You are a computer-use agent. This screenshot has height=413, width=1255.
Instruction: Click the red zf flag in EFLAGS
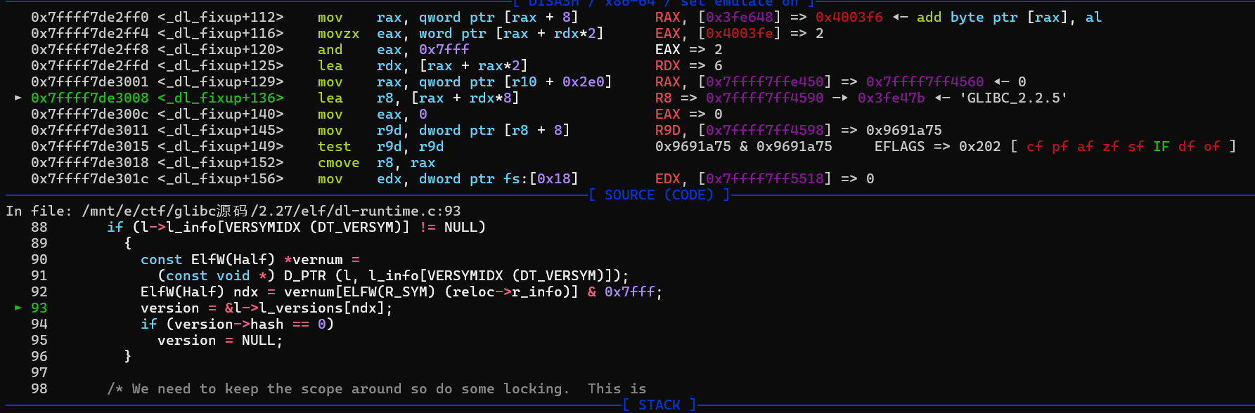(1110, 146)
